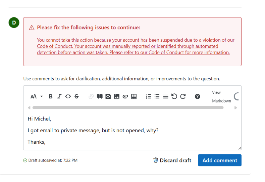Switch to View Markdown mode
The width and height of the screenshot is (265, 182).
[x=221, y=97]
